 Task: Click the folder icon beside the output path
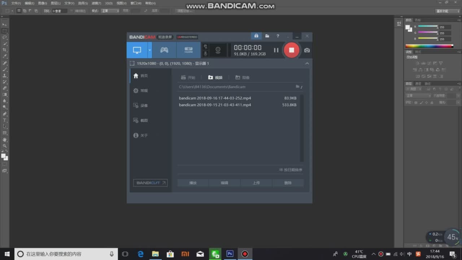click(x=298, y=87)
